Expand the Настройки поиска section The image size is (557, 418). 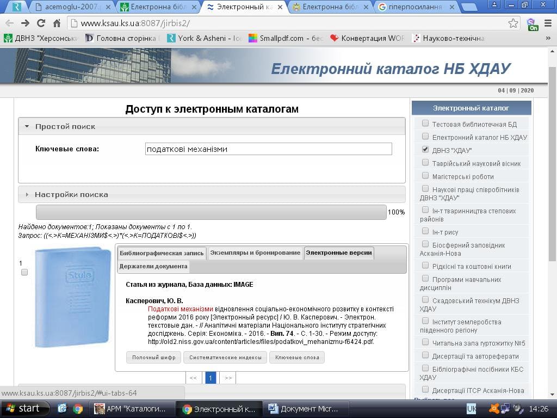(x=212, y=194)
